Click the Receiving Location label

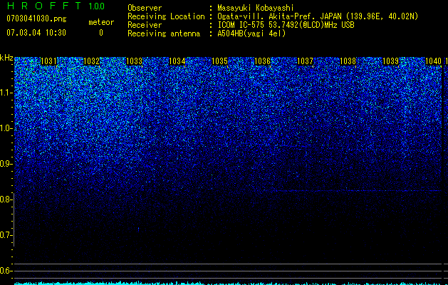tap(166, 16)
